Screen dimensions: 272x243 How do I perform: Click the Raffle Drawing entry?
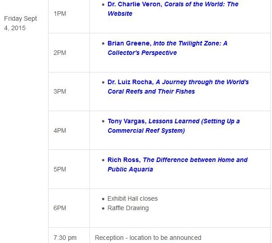[128, 208]
